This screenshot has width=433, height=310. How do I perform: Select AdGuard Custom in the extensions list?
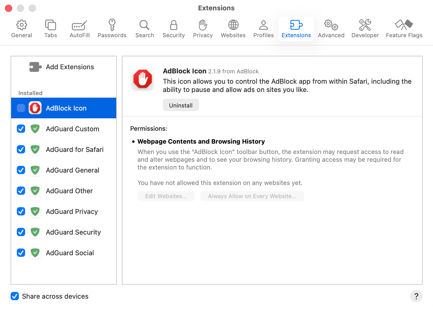tap(72, 129)
